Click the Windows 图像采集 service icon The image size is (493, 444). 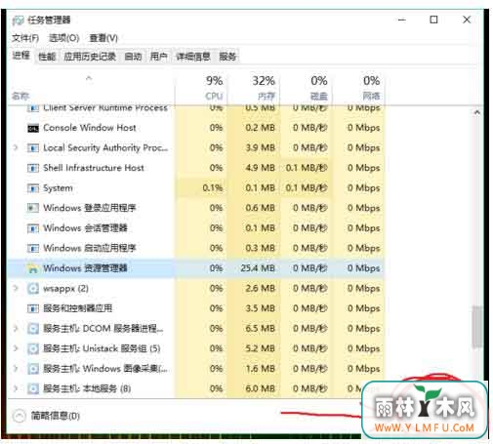click(33, 369)
